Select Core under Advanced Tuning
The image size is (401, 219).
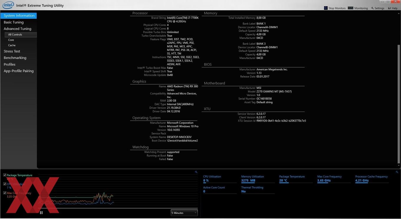point(11,40)
